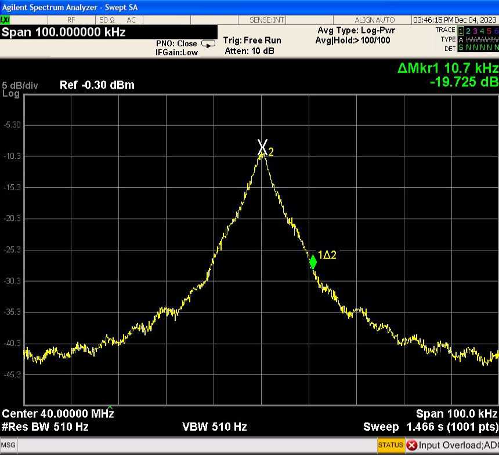Select trace 2 in the TRACE row
499x455 pixels.
pos(468,30)
